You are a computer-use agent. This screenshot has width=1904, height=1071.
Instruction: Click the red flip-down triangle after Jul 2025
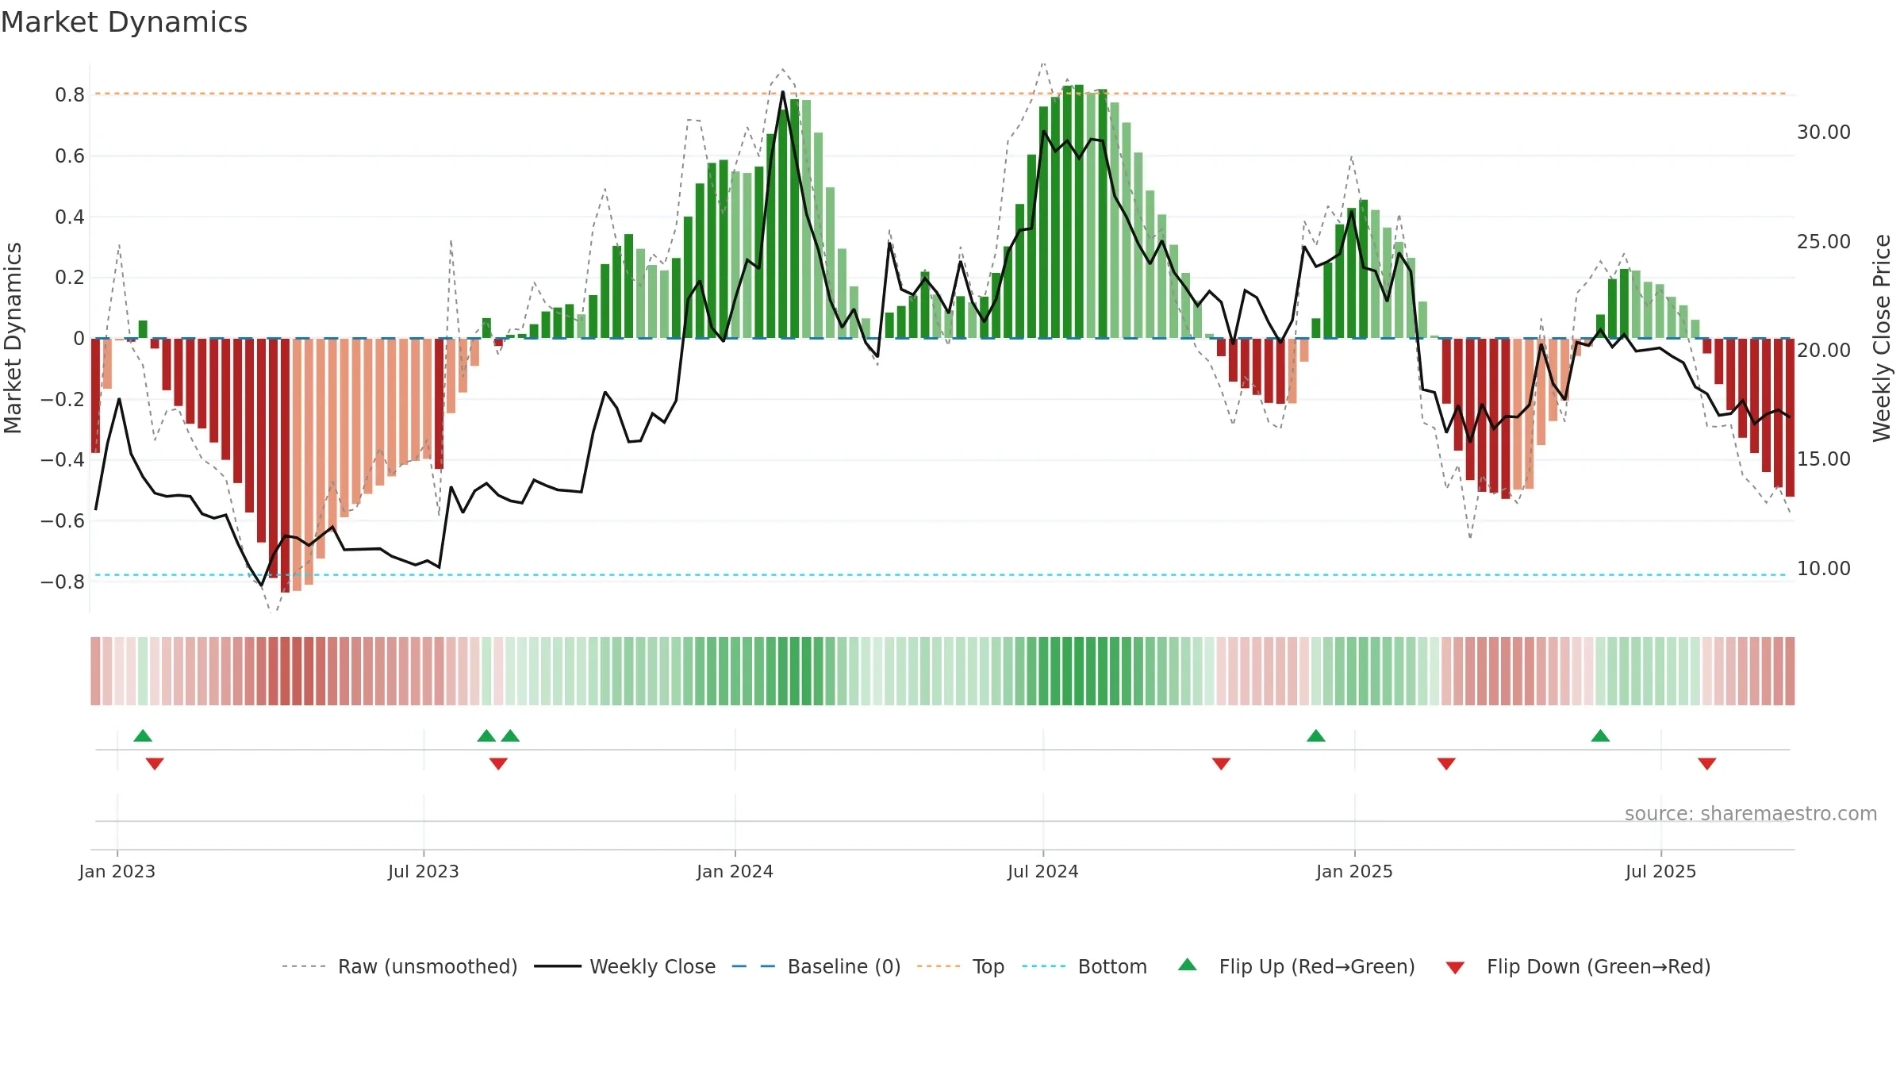[1707, 763]
